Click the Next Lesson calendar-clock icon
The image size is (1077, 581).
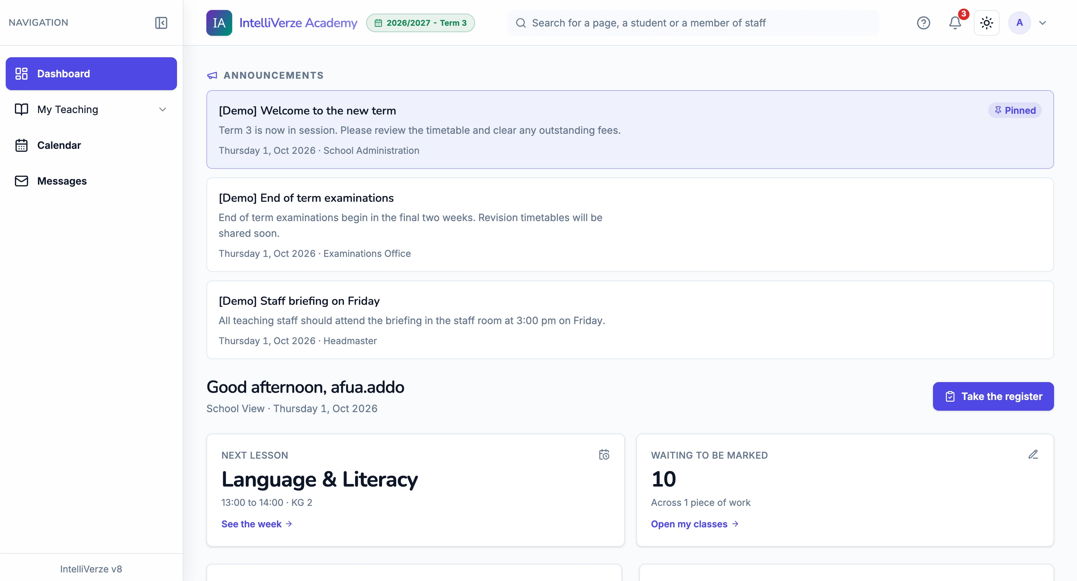click(x=604, y=454)
